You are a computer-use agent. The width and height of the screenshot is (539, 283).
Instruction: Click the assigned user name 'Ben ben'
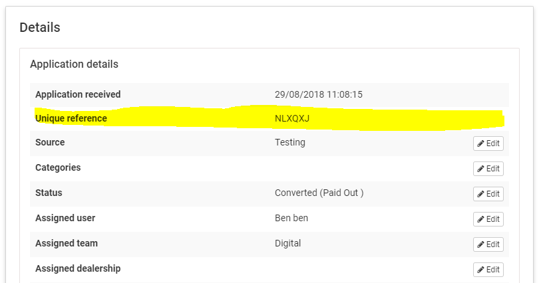coord(291,218)
